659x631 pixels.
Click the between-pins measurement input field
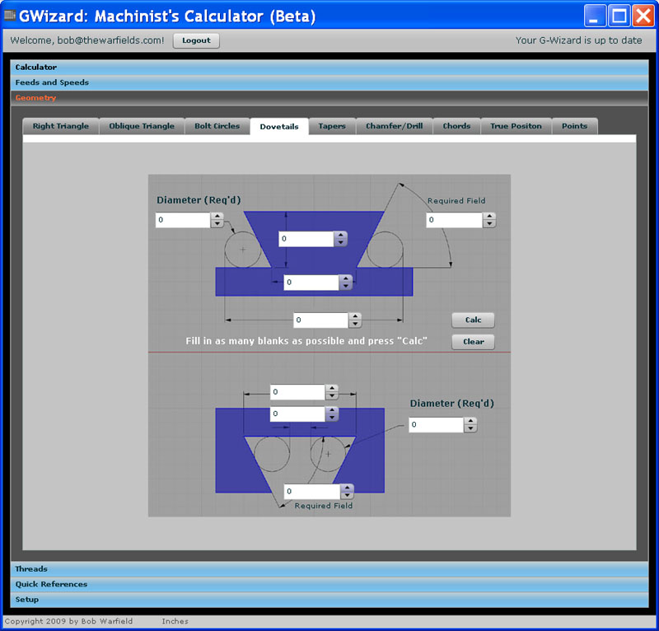297,414
